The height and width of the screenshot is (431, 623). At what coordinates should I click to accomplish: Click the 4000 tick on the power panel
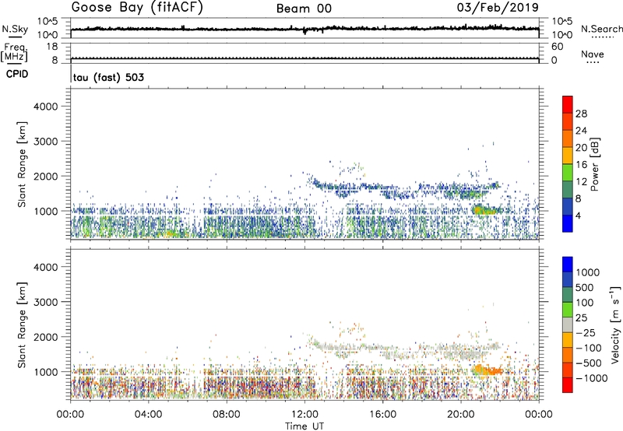coord(46,107)
